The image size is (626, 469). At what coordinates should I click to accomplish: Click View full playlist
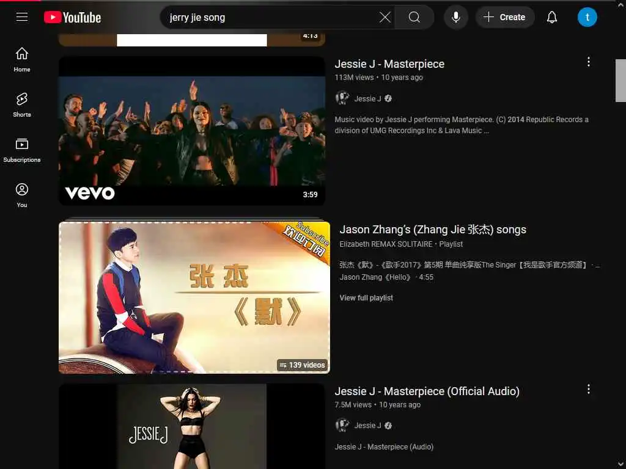tap(366, 298)
